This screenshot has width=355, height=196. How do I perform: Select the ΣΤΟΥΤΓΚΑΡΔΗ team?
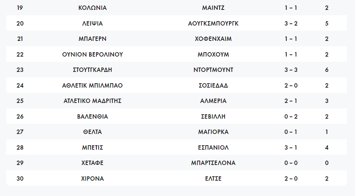pyautogui.click(x=92, y=70)
